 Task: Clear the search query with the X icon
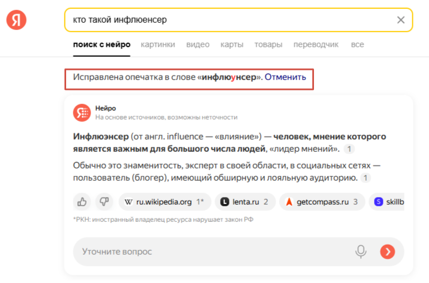[x=401, y=20]
